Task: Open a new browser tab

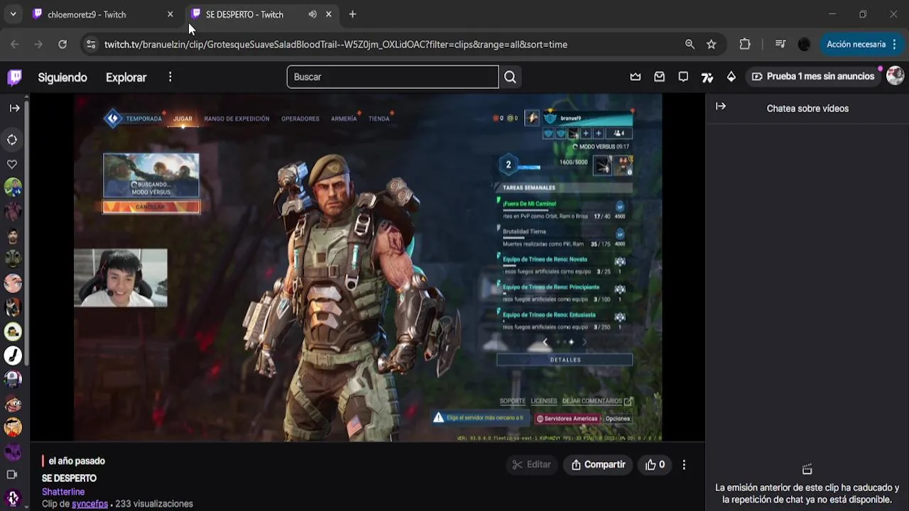Action: [x=352, y=14]
